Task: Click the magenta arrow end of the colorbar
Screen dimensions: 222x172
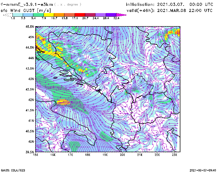Action: click(x=121, y=15)
